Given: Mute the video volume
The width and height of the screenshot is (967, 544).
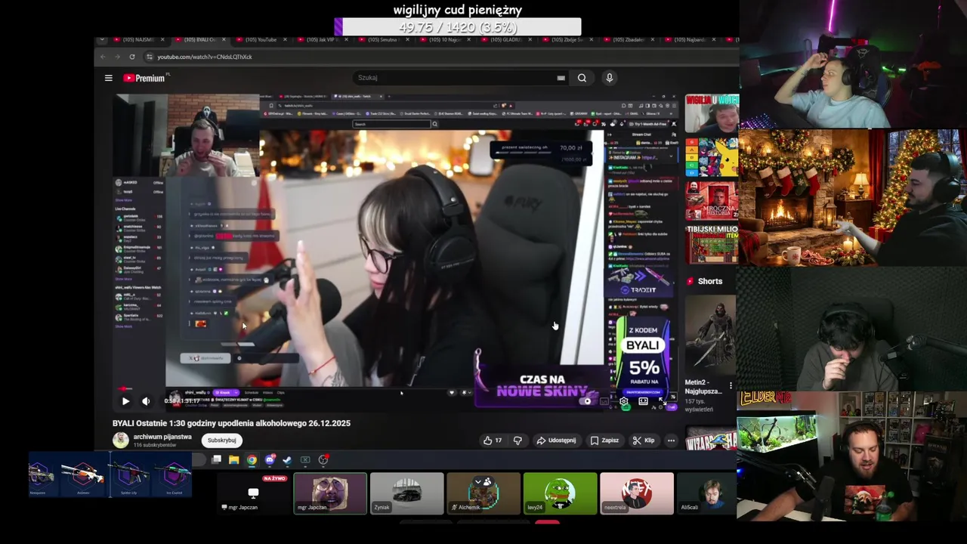Looking at the screenshot, I should click(146, 401).
